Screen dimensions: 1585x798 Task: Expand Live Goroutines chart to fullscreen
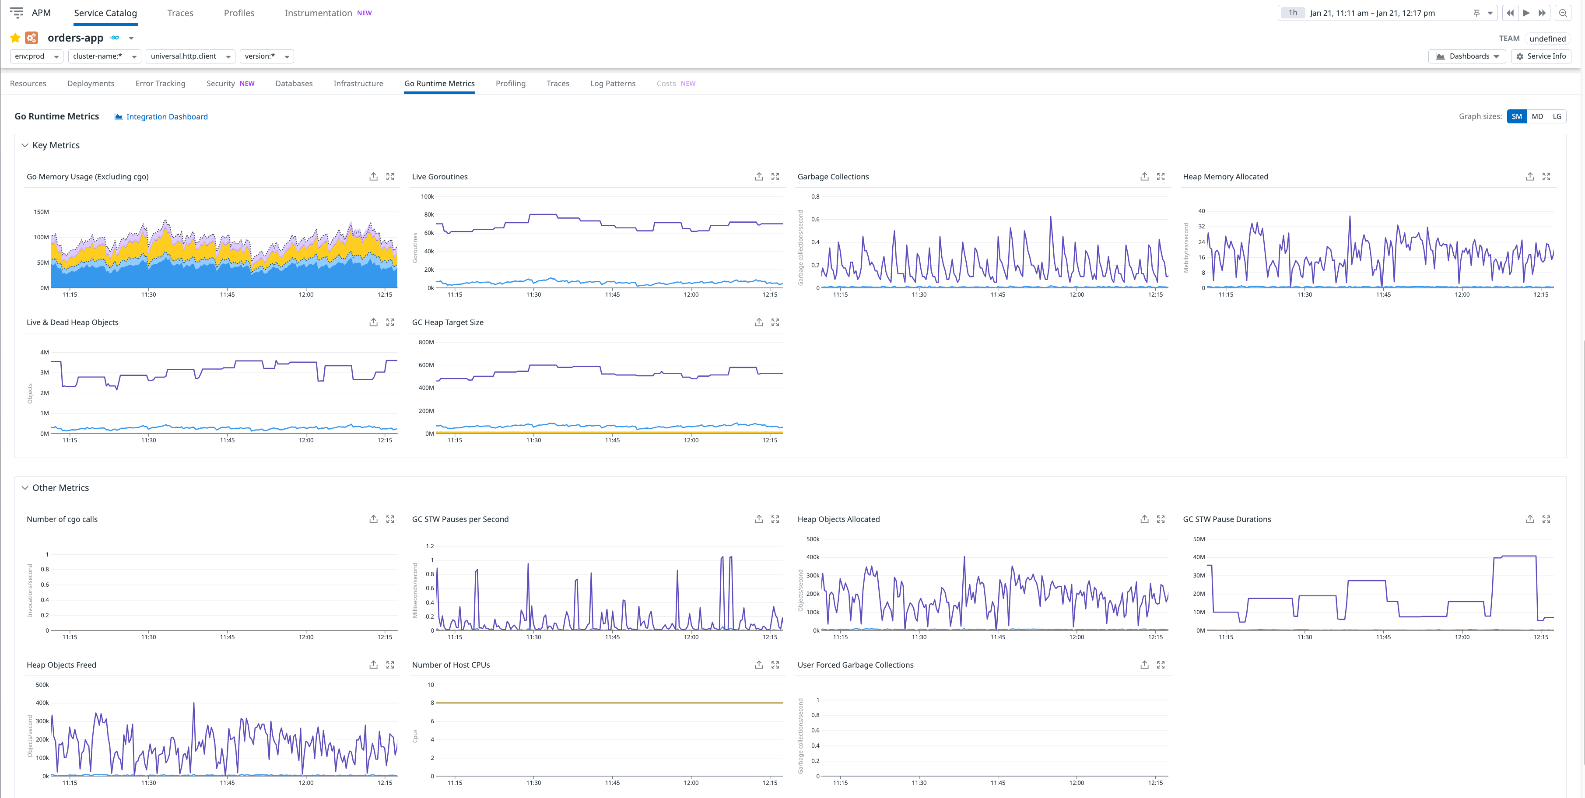[x=775, y=177]
